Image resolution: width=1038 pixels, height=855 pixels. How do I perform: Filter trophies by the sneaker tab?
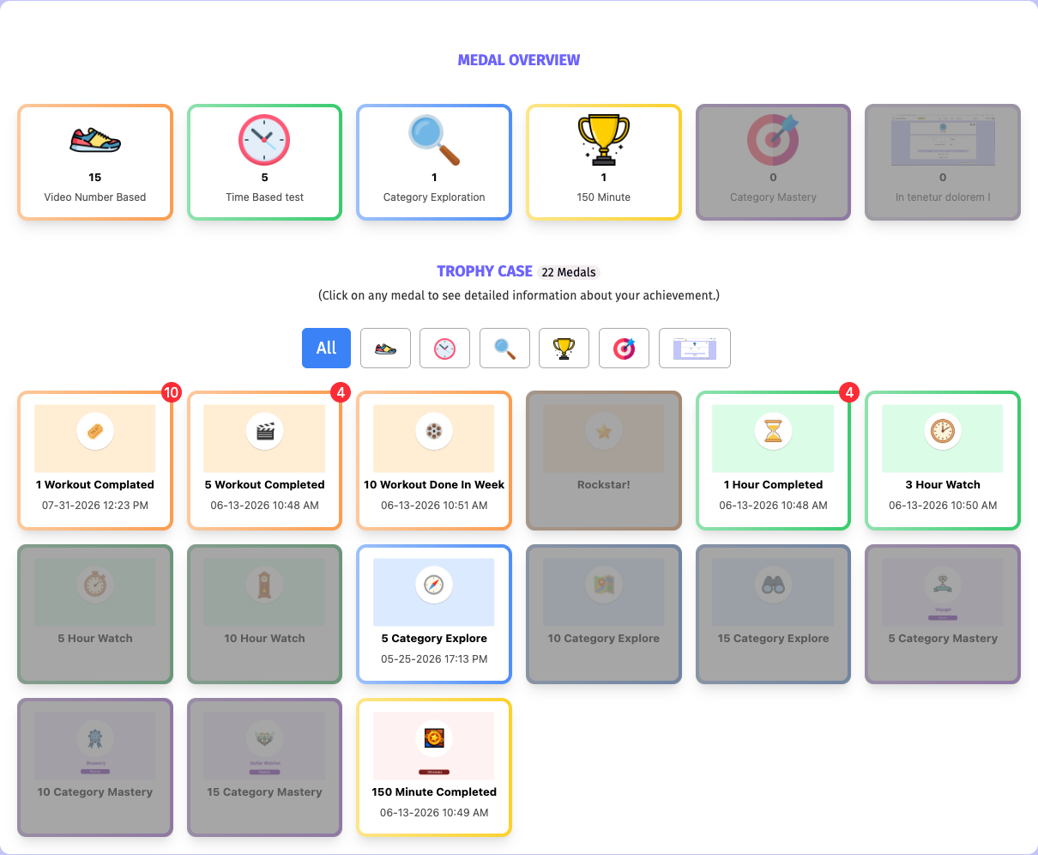[386, 348]
